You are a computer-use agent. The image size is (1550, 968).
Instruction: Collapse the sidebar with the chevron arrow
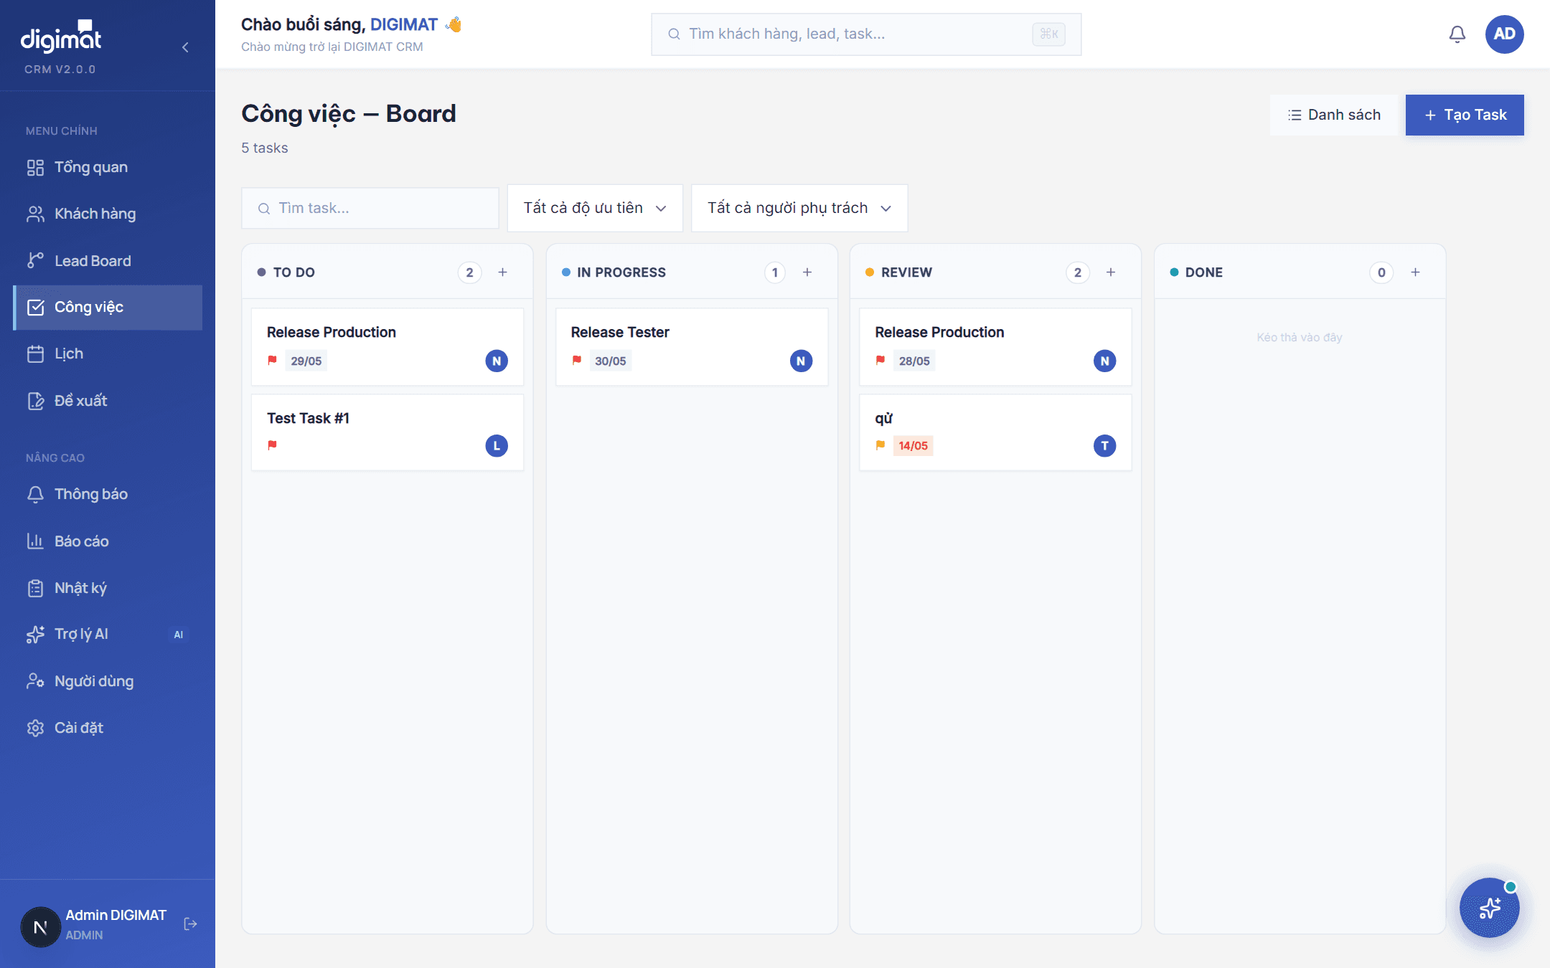(185, 47)
